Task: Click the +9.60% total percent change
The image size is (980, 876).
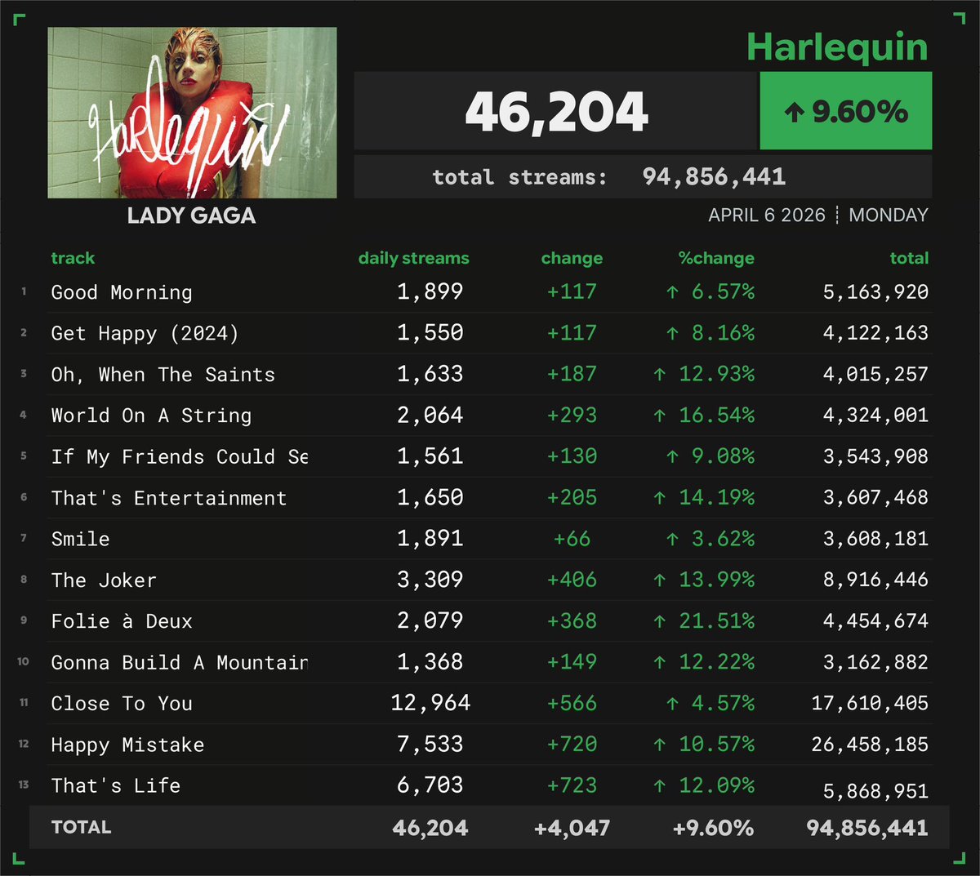Action: [713, 828]
